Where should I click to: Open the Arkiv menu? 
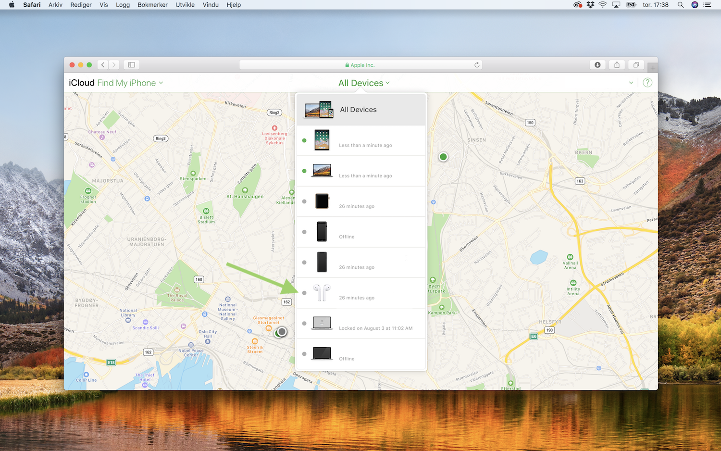55,5
